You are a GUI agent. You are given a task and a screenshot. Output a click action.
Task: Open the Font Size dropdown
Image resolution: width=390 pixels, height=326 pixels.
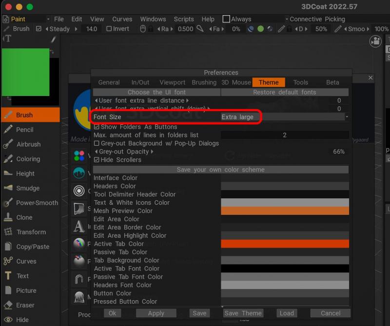tap(285, 117)
